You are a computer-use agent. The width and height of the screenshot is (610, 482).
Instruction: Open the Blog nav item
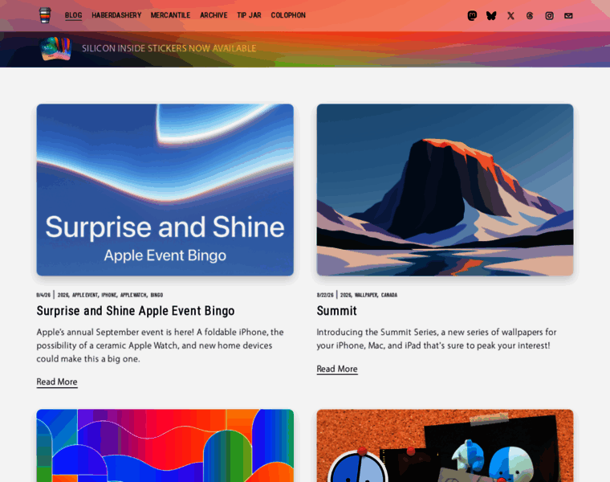[74, 15]
